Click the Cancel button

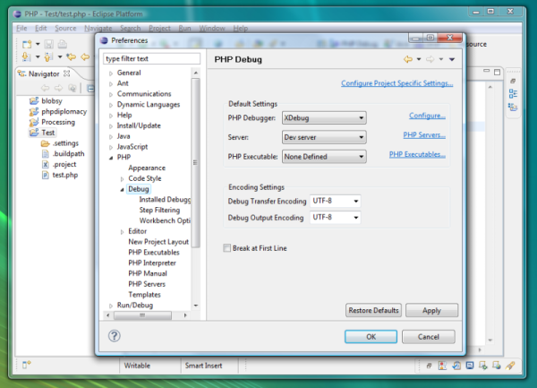click(429, 337)
